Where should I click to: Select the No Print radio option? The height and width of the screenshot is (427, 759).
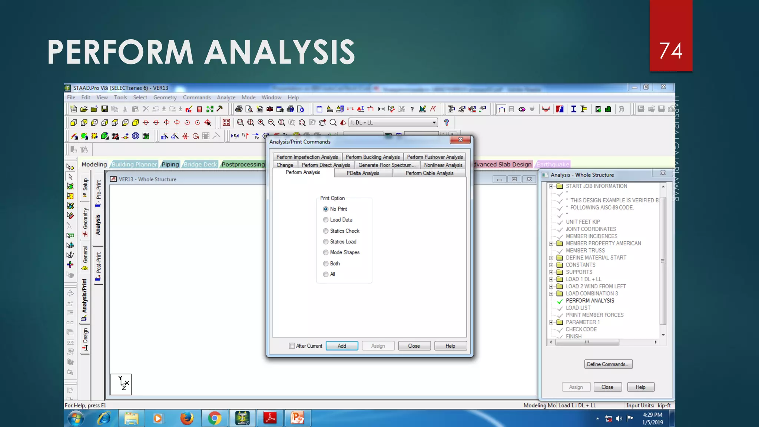coord(335,209)
